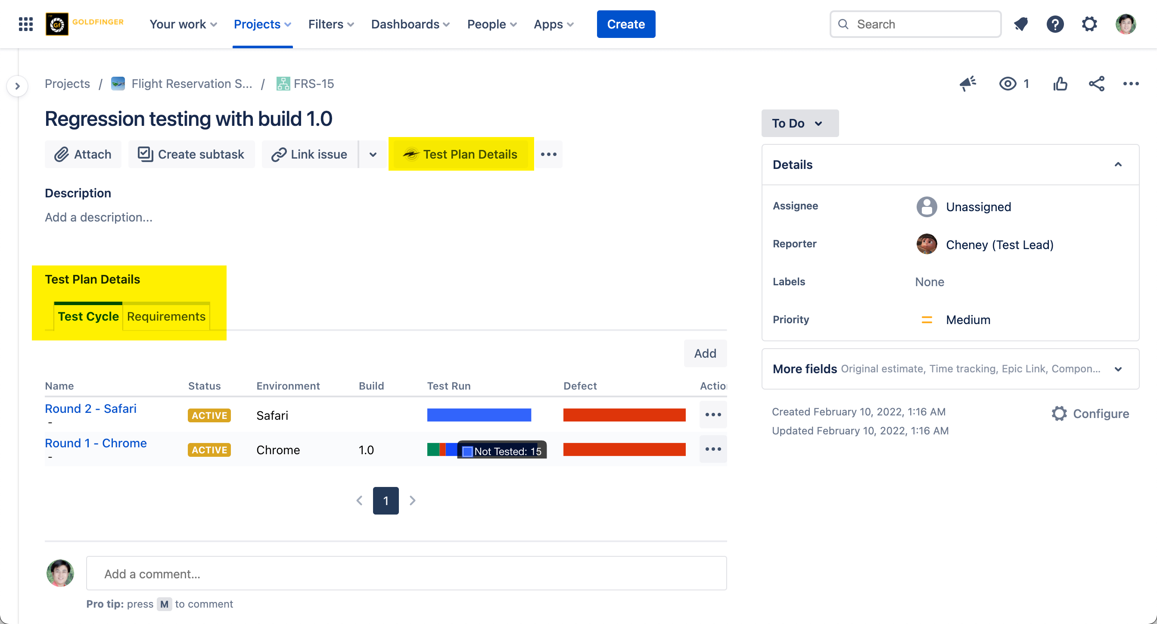
Task: Open the To Do status dropdown
Action: click(799, 123)
